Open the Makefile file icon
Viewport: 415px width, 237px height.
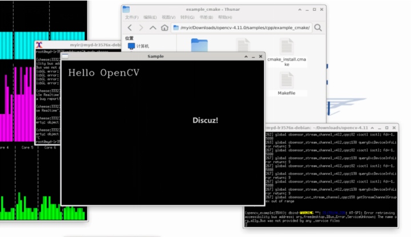[286, 82]
